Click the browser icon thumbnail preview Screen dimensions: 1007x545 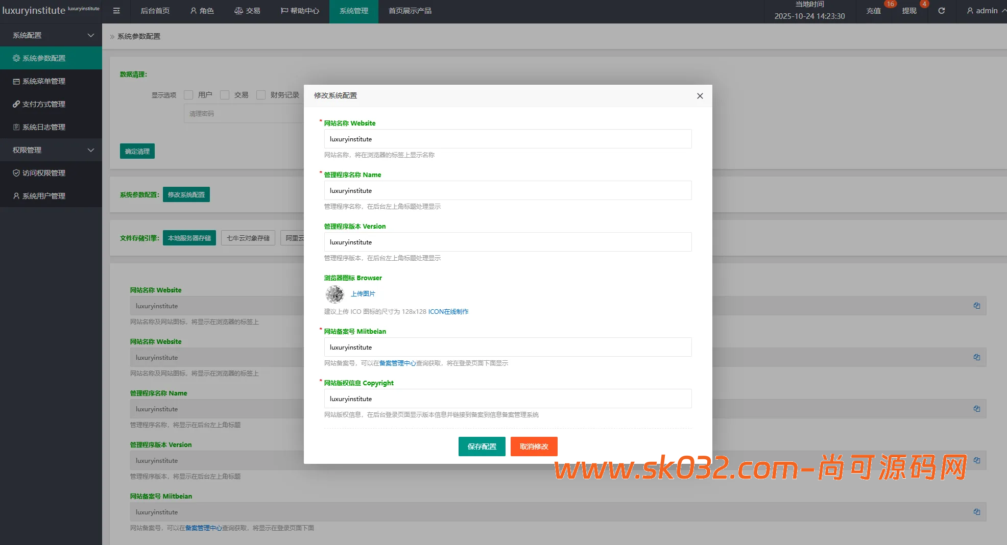tap(335, 294)
